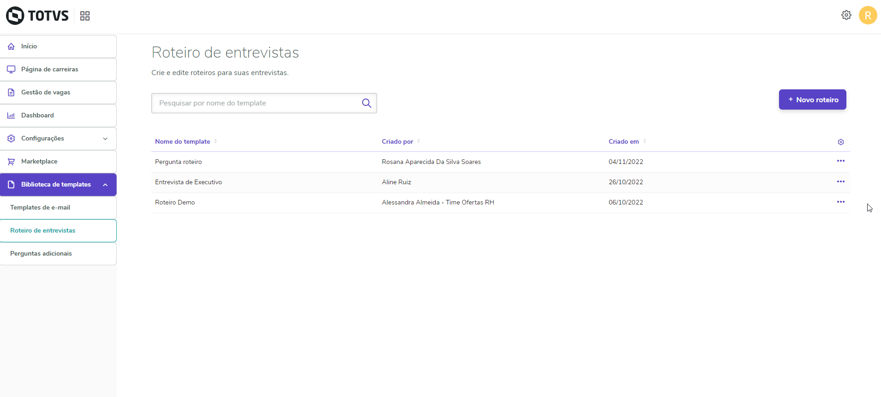Select Templates de e-mail submenu
The image size is (881, 397).
[x=40, y=208]
